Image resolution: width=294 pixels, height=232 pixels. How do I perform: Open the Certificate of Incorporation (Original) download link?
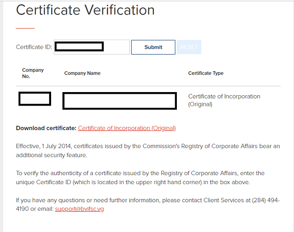127,128
